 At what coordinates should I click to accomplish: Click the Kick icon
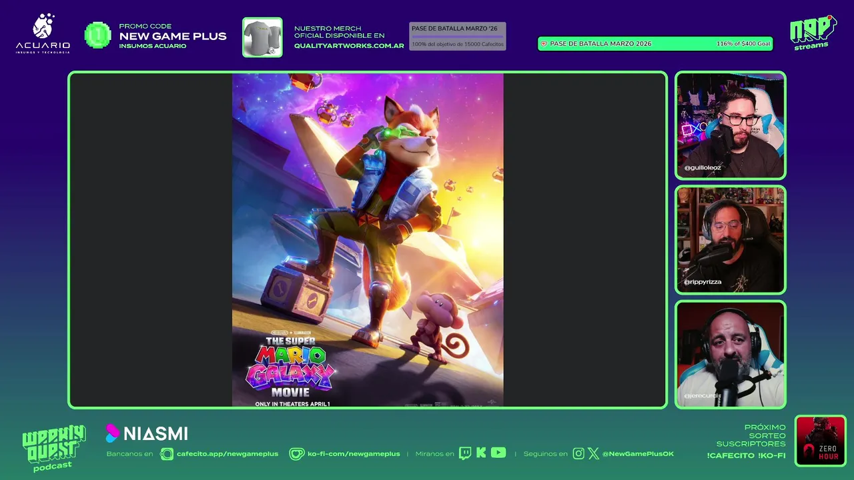point(481,453)
